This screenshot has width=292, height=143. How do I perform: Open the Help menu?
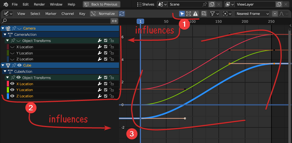(71, 4)
